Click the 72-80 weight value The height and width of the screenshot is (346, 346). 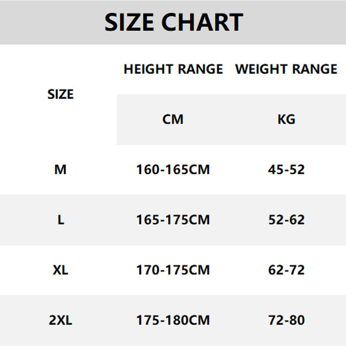click(x=286, y=320)
